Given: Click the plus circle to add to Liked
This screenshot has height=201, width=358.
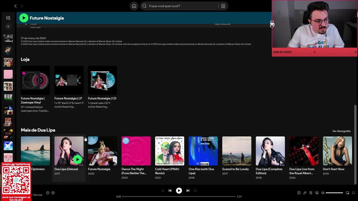Looking at the screenshot, I should pyautogui.click(x=53, y=193).
